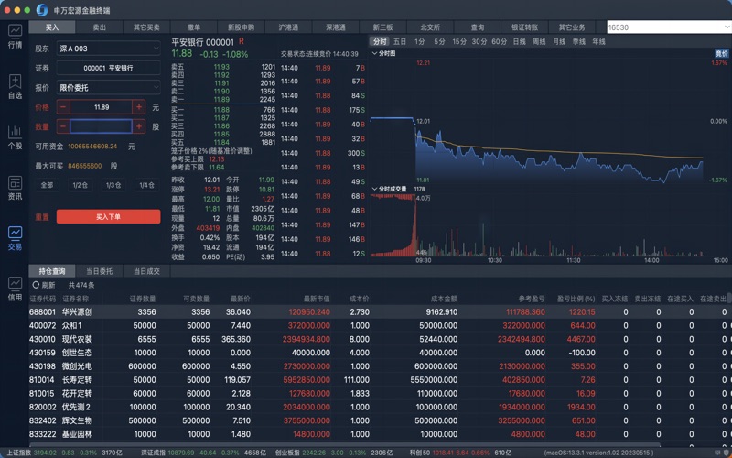
Task: Open the 16530 account dropdown at top right
Action: (x=669, y=27)
